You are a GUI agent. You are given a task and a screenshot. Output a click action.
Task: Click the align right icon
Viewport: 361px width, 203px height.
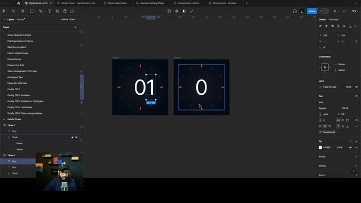pyautogui.click(x=332, y=27)
